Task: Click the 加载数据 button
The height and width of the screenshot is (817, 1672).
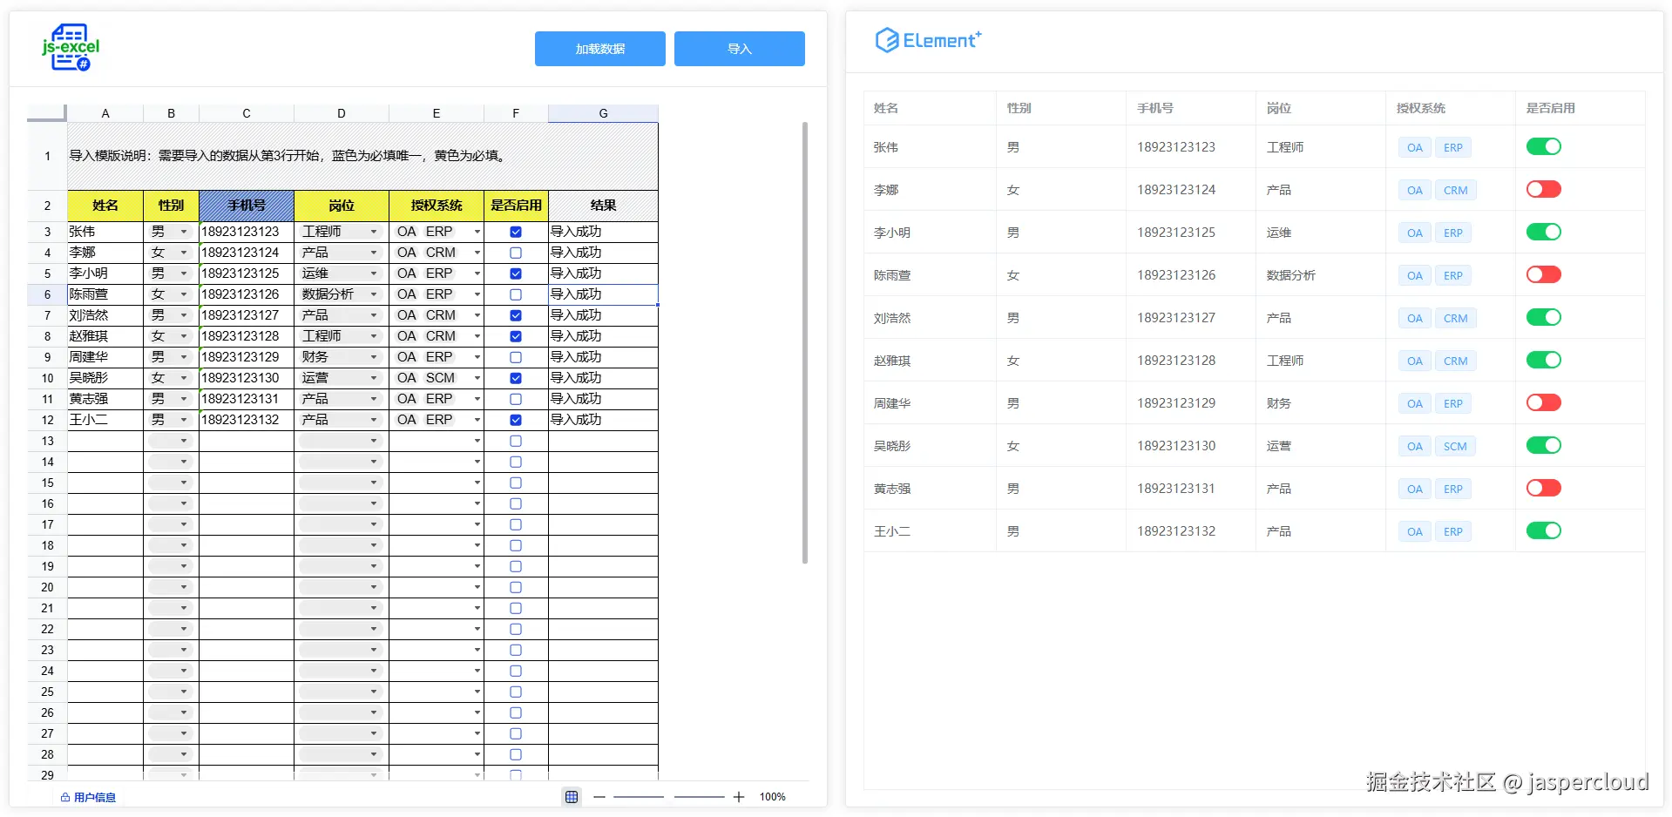Action: pos(600,49)
